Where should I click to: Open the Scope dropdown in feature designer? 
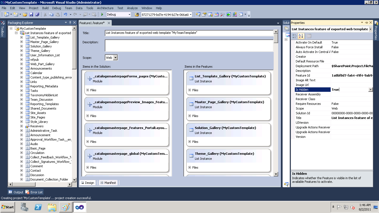tap(115, 58)
